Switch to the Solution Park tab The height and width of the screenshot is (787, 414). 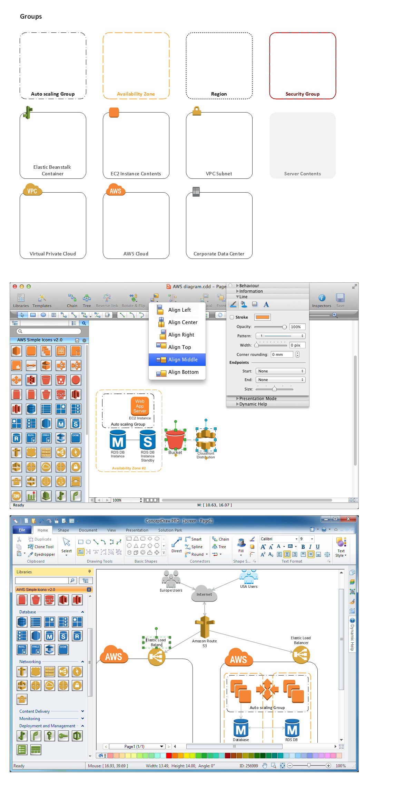(x=170, y=530)
